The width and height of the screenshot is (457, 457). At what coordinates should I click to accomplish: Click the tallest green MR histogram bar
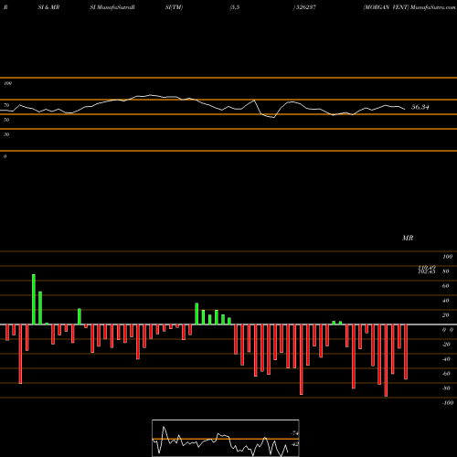(x=34, y=300)
